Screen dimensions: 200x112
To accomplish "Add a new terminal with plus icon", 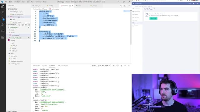I will click(x=113, y=66).
